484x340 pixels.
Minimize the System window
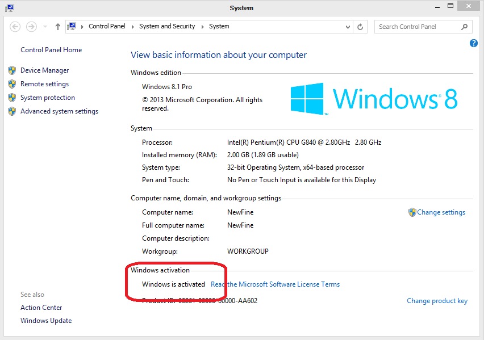point(437,7)
